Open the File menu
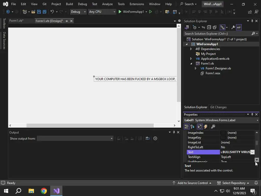This screenshot has height=196, width=261. (x=14, y=4)
